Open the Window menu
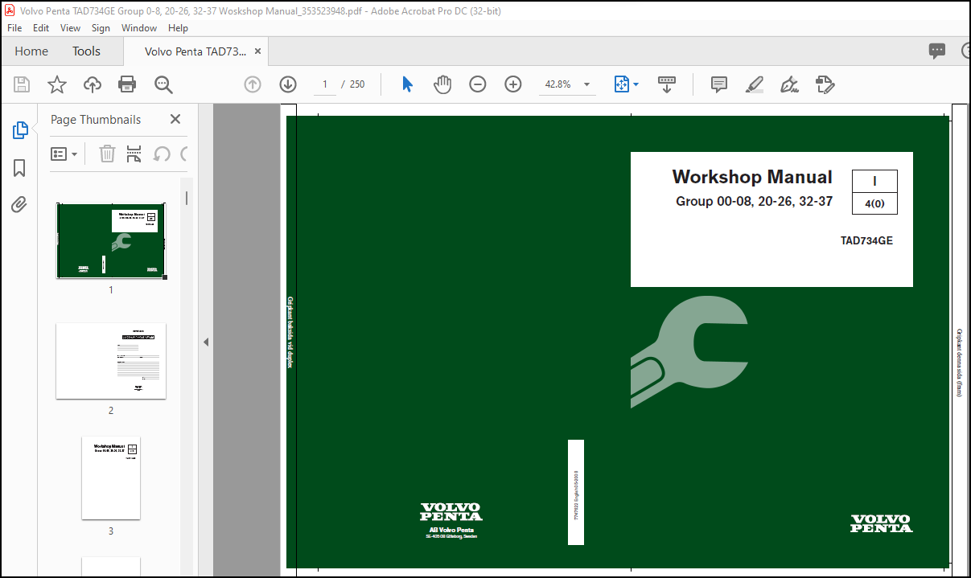The image size is (971, 578). point(139,27)
